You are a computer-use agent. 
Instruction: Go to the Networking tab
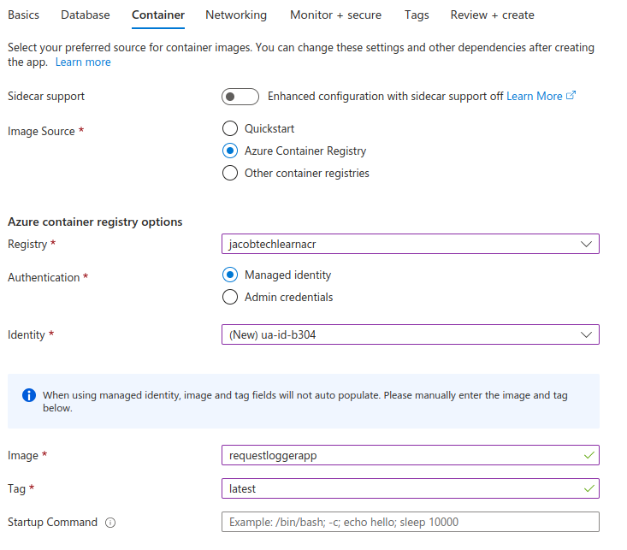[236, 15]
